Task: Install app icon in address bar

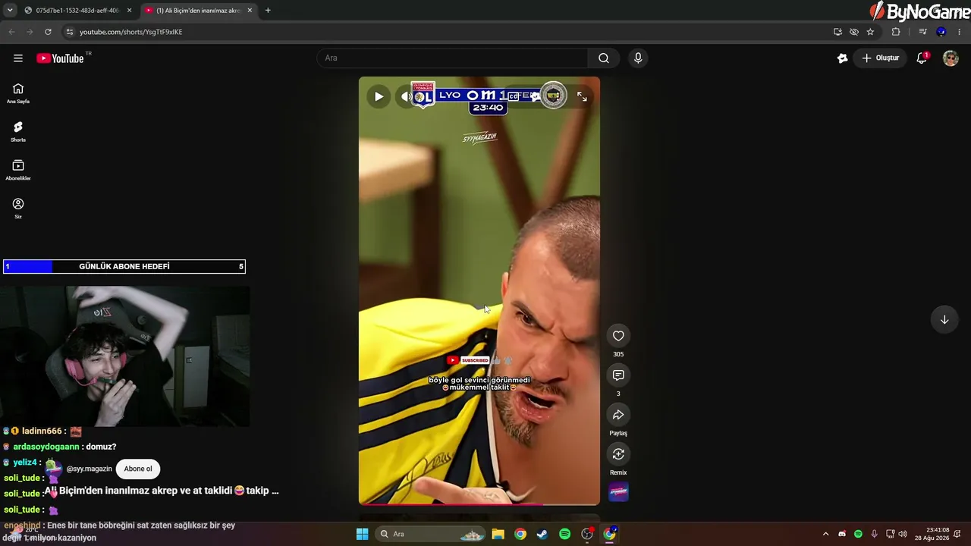Action: tap(837, 32)
